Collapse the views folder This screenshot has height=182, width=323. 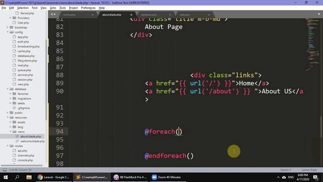pyautogui.click(x=10, y=131)
